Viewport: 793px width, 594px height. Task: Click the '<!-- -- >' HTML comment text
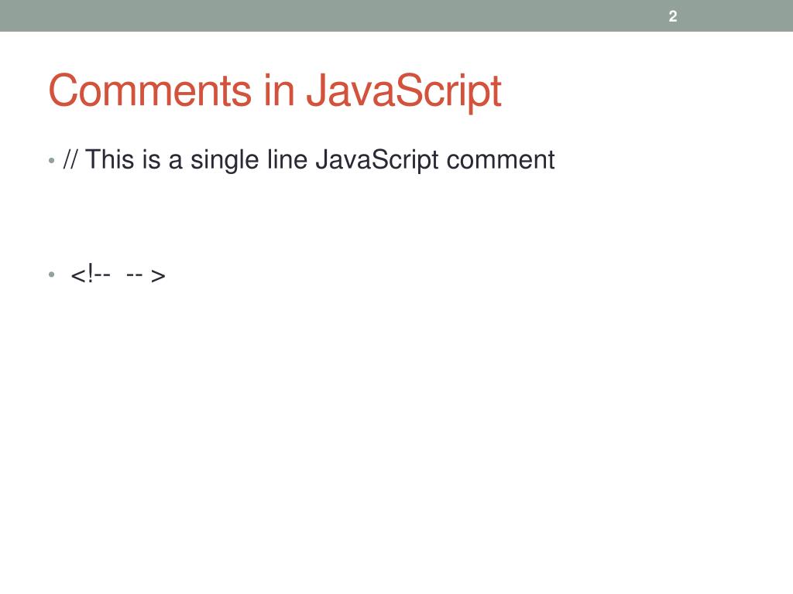(x=118, y=275)
